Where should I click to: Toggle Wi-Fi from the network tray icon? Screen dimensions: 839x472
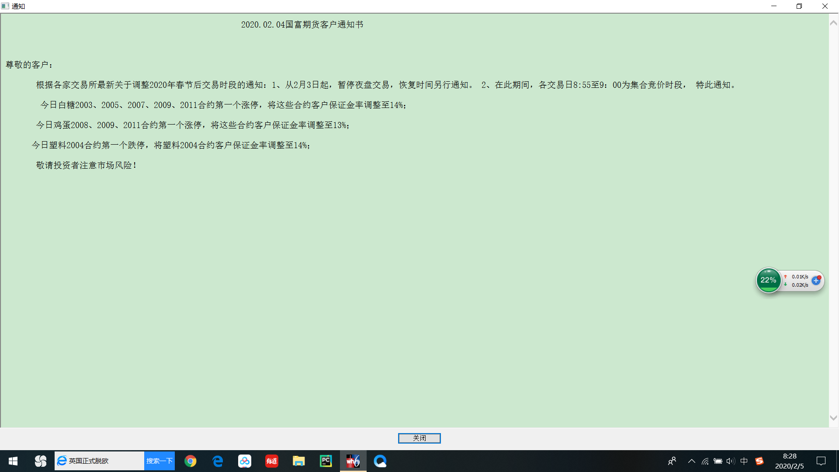coord(705,461)
